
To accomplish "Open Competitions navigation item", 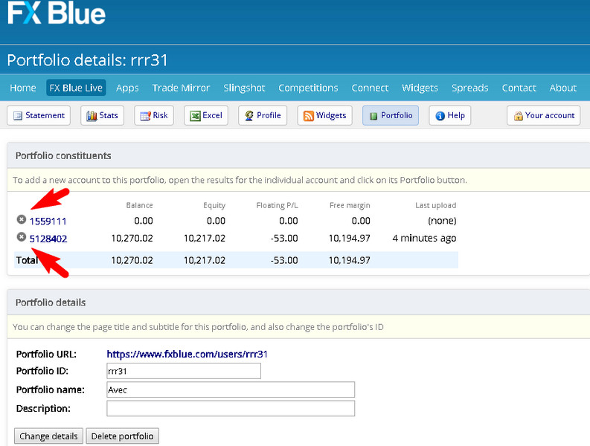I will 308,88.
